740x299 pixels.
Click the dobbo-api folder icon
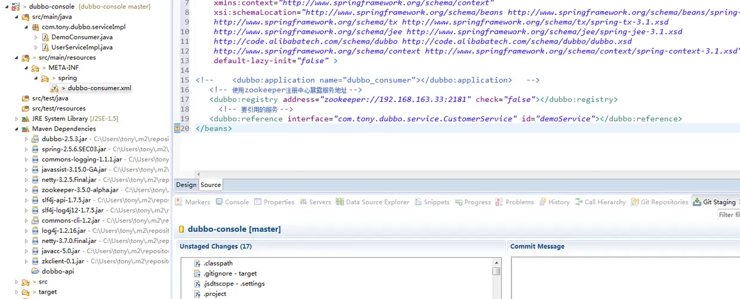36,271
